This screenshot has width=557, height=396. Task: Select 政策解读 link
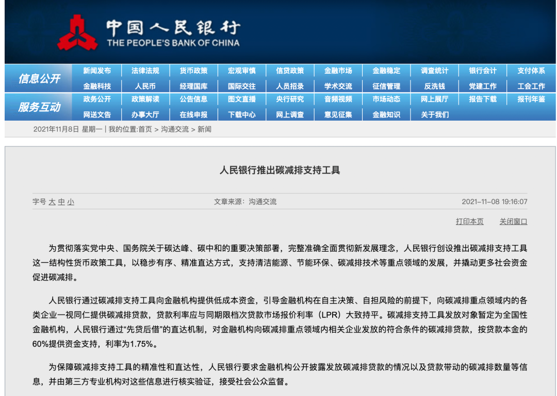pos(145,99)
